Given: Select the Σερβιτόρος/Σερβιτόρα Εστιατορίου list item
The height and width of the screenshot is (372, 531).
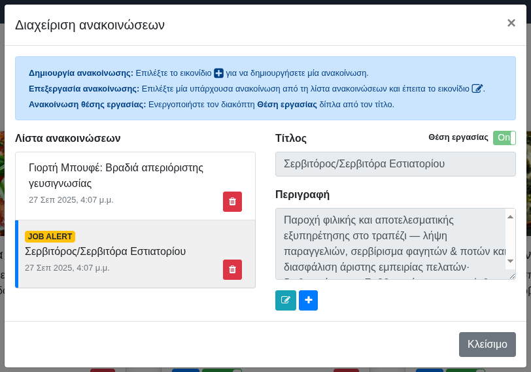Looking at the screenshot, I should click(135, 254).
